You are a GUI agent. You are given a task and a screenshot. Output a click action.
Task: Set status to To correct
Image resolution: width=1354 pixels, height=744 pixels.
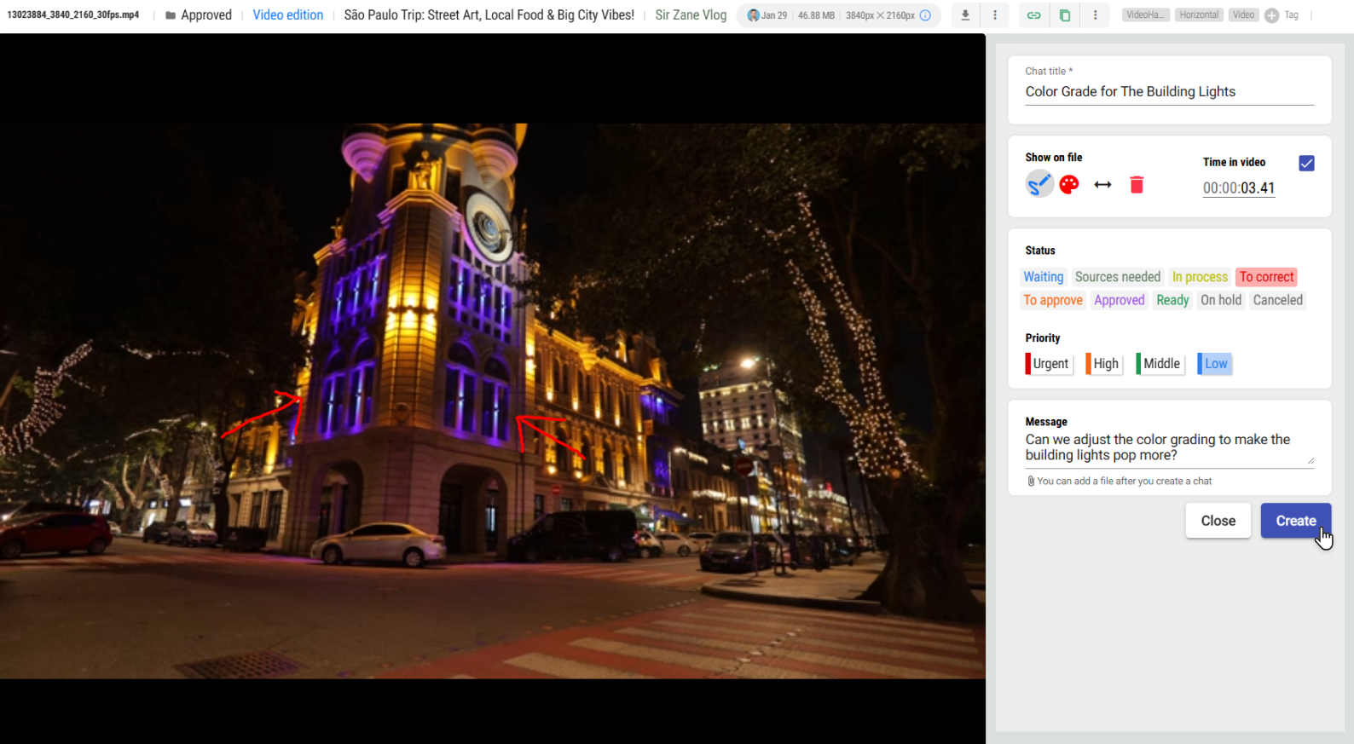[x=1266, y=277]
